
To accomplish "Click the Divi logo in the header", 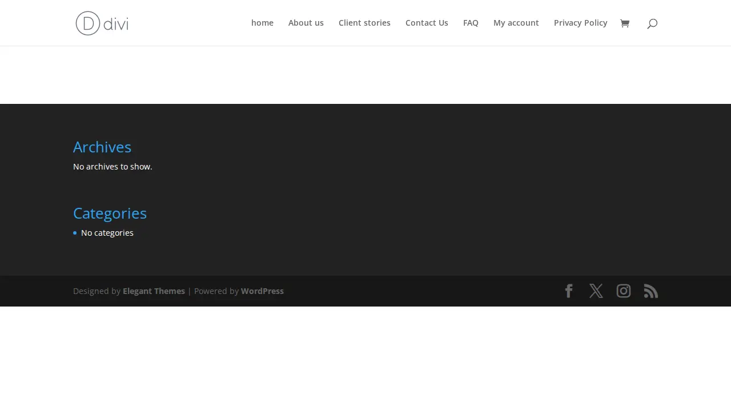I will [x=102, y=23].
